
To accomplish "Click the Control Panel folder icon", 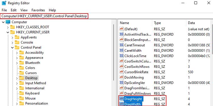I will (x=17, y=47).
